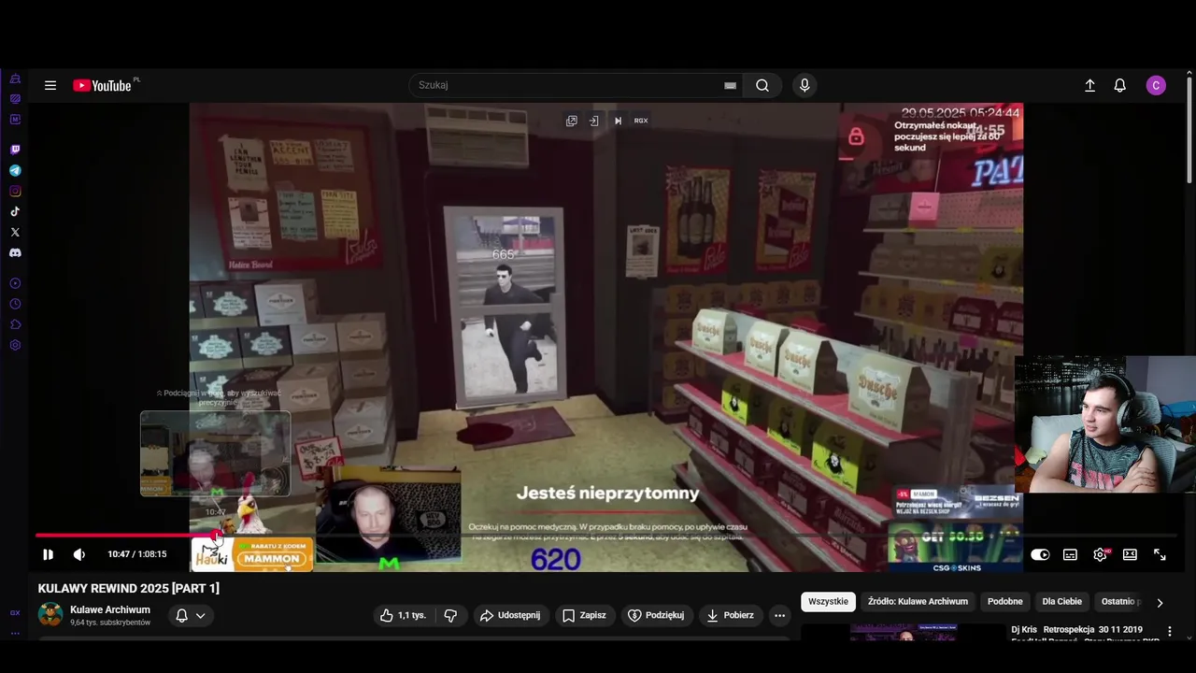
Task: Like the video with 1,1 tys.
Action: (403, 615)
